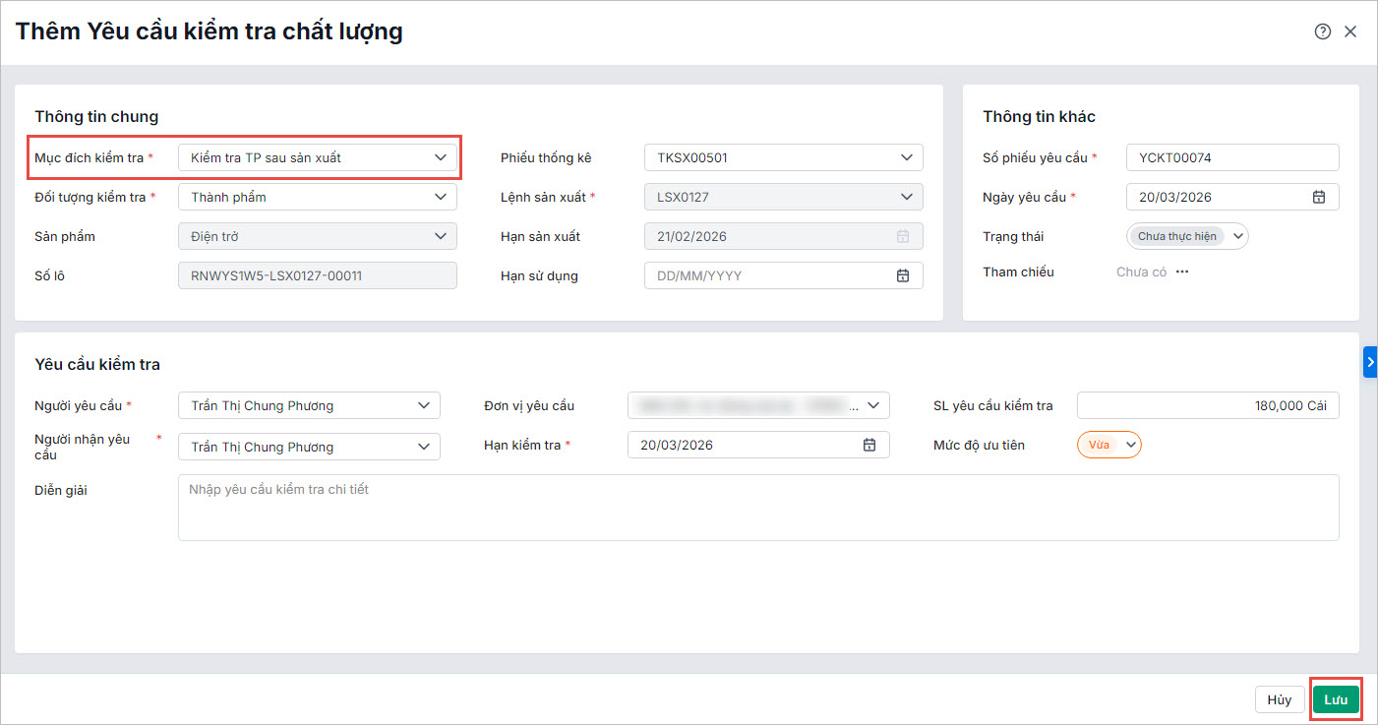
Task: Click the Diễn giải description text area
Action: tap(757, 508)
